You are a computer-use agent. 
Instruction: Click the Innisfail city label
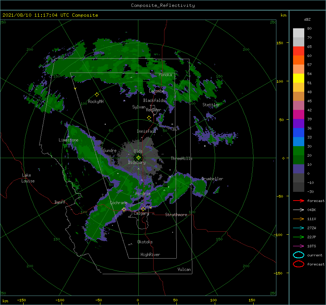click(x=146, y=131)
